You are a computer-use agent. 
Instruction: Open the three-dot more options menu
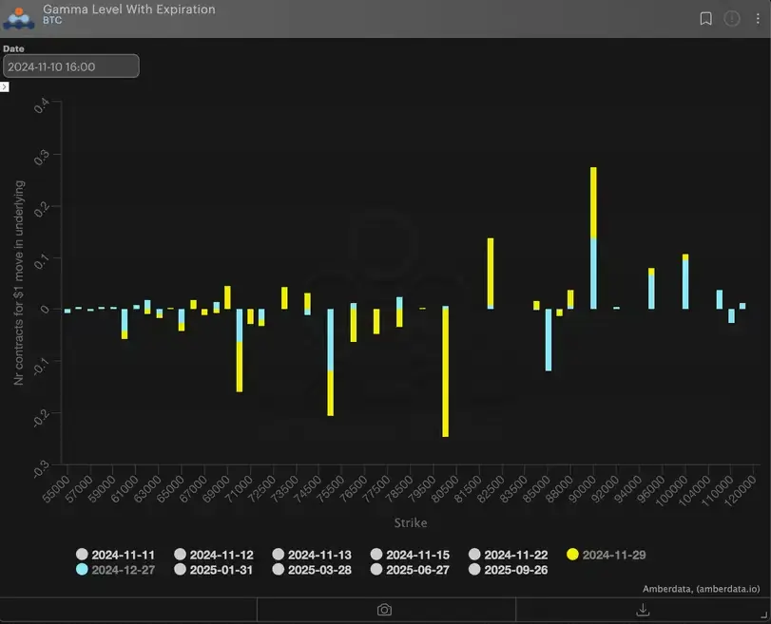(x=757, y=18)
